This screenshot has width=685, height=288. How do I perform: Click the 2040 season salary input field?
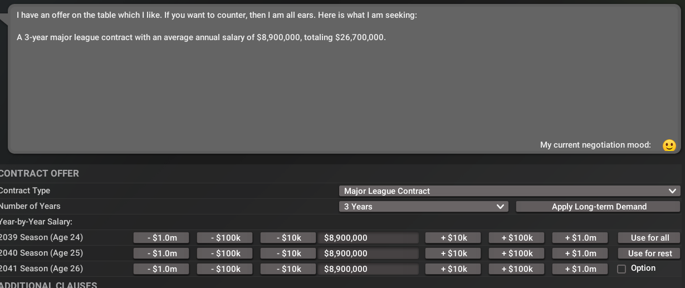point(368,253)
